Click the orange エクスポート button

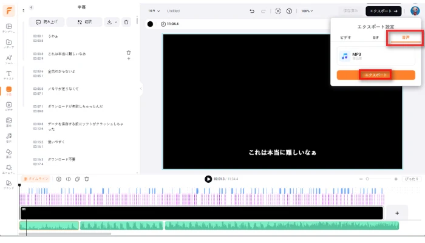[376, 75]
